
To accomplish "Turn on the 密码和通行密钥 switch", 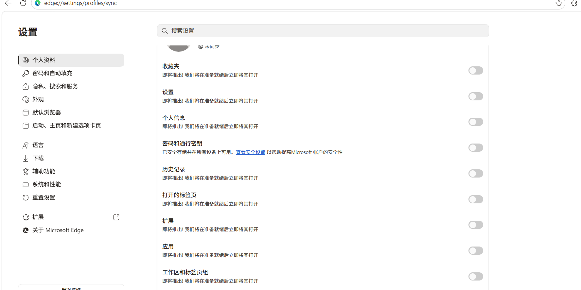I will [476, 148].
